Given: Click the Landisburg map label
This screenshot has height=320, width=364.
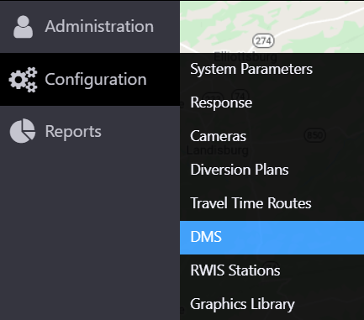Looking at the screenshot, I should (x=218, y=150).
